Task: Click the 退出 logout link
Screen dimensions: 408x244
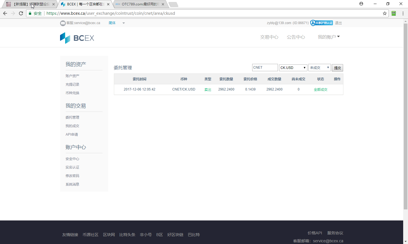Action: coord(338,23)
